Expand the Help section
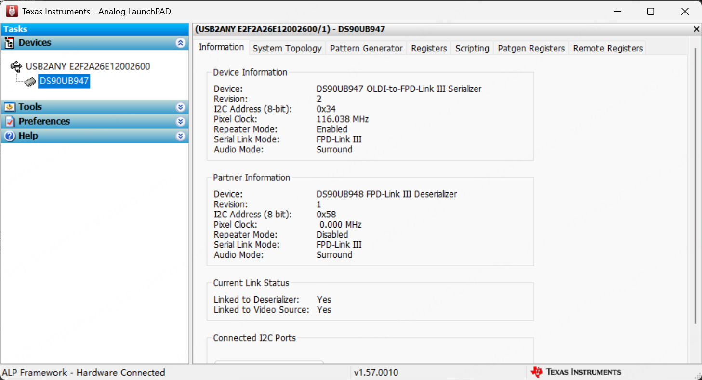 [x=181, y=136]
